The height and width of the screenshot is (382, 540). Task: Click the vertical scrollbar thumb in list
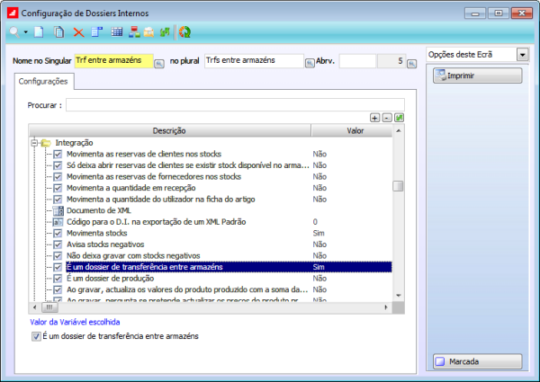(x=398, y=186)
